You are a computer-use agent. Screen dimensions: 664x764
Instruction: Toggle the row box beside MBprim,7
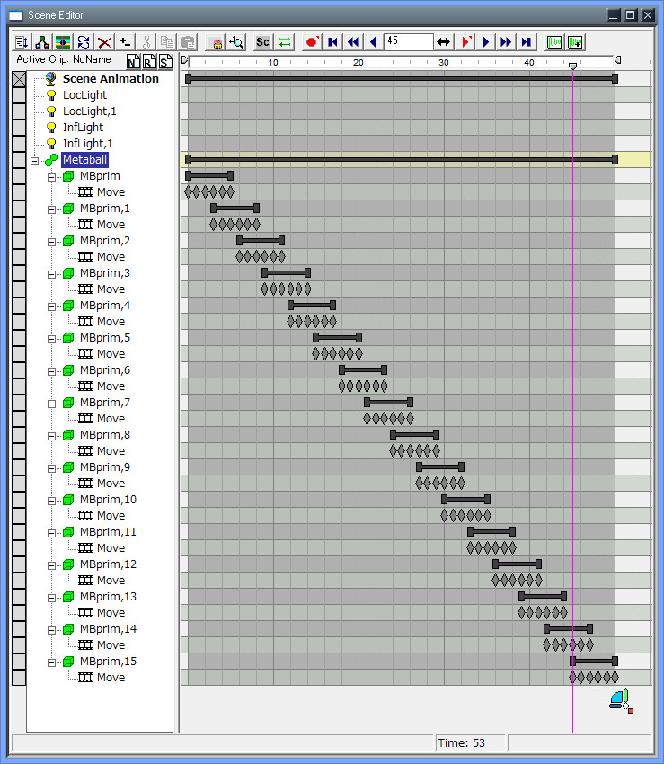(19, 403)
